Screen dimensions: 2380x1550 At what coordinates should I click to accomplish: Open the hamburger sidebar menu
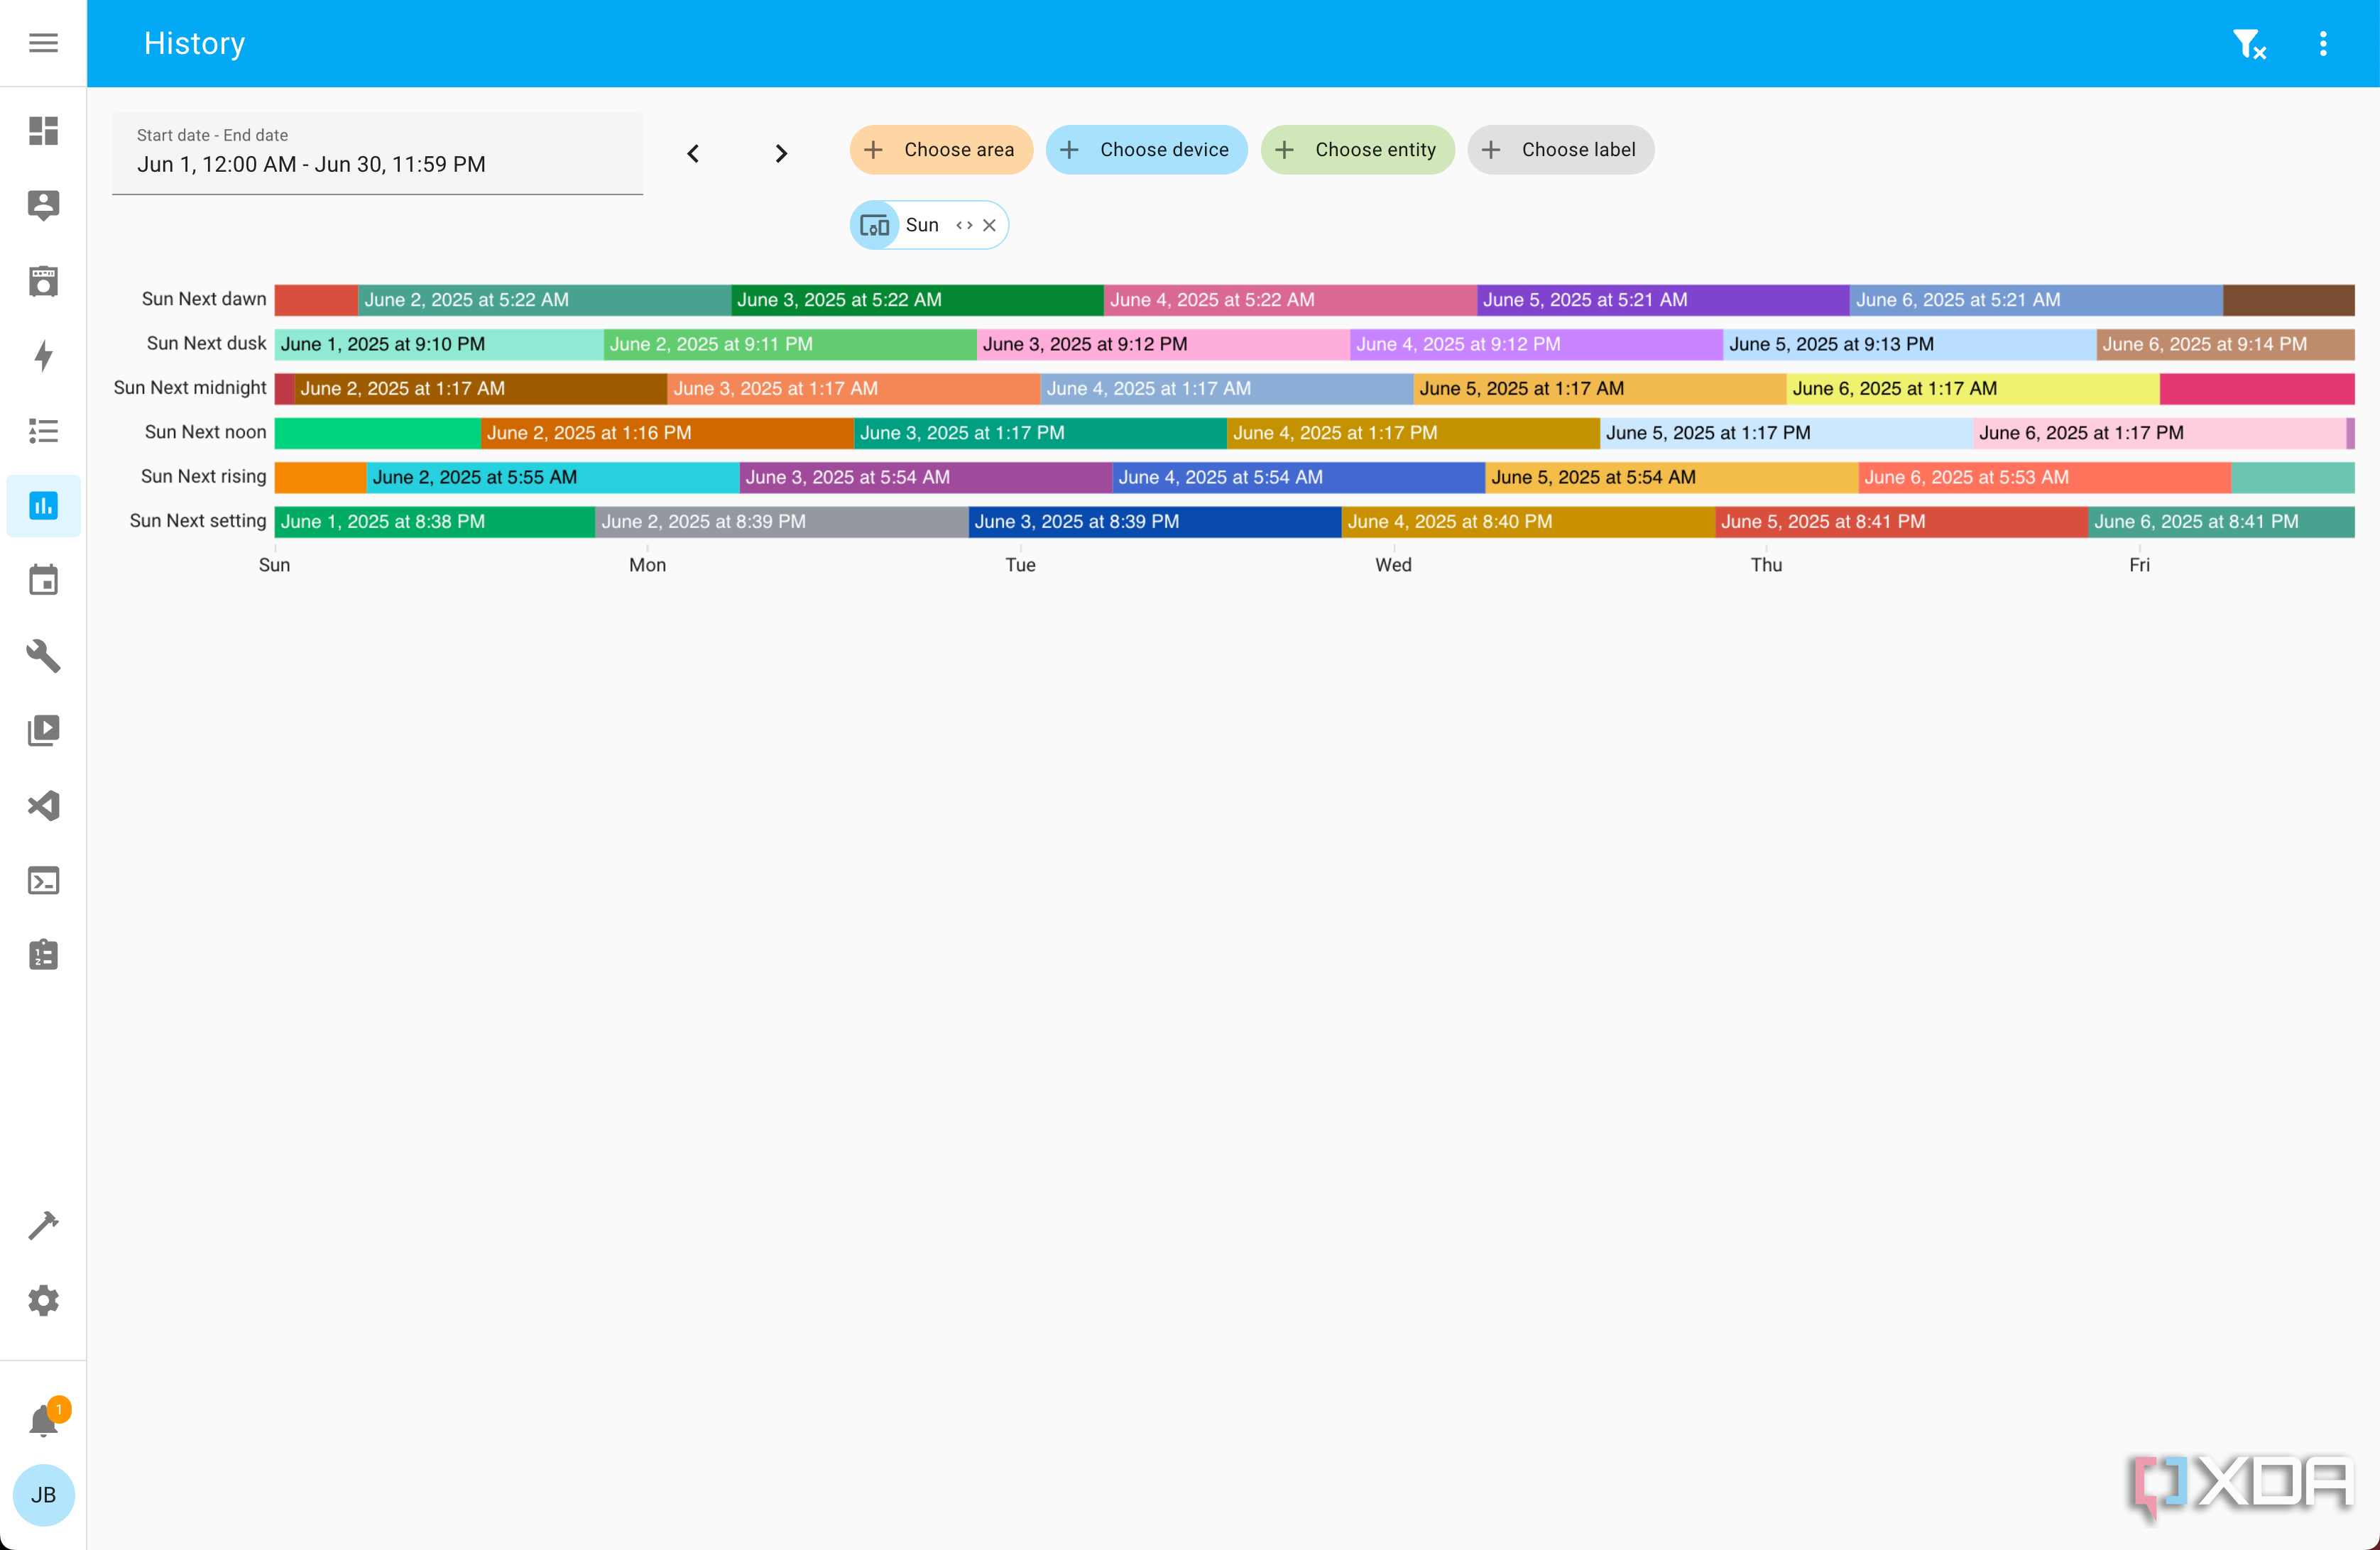(x=43, y=43)
